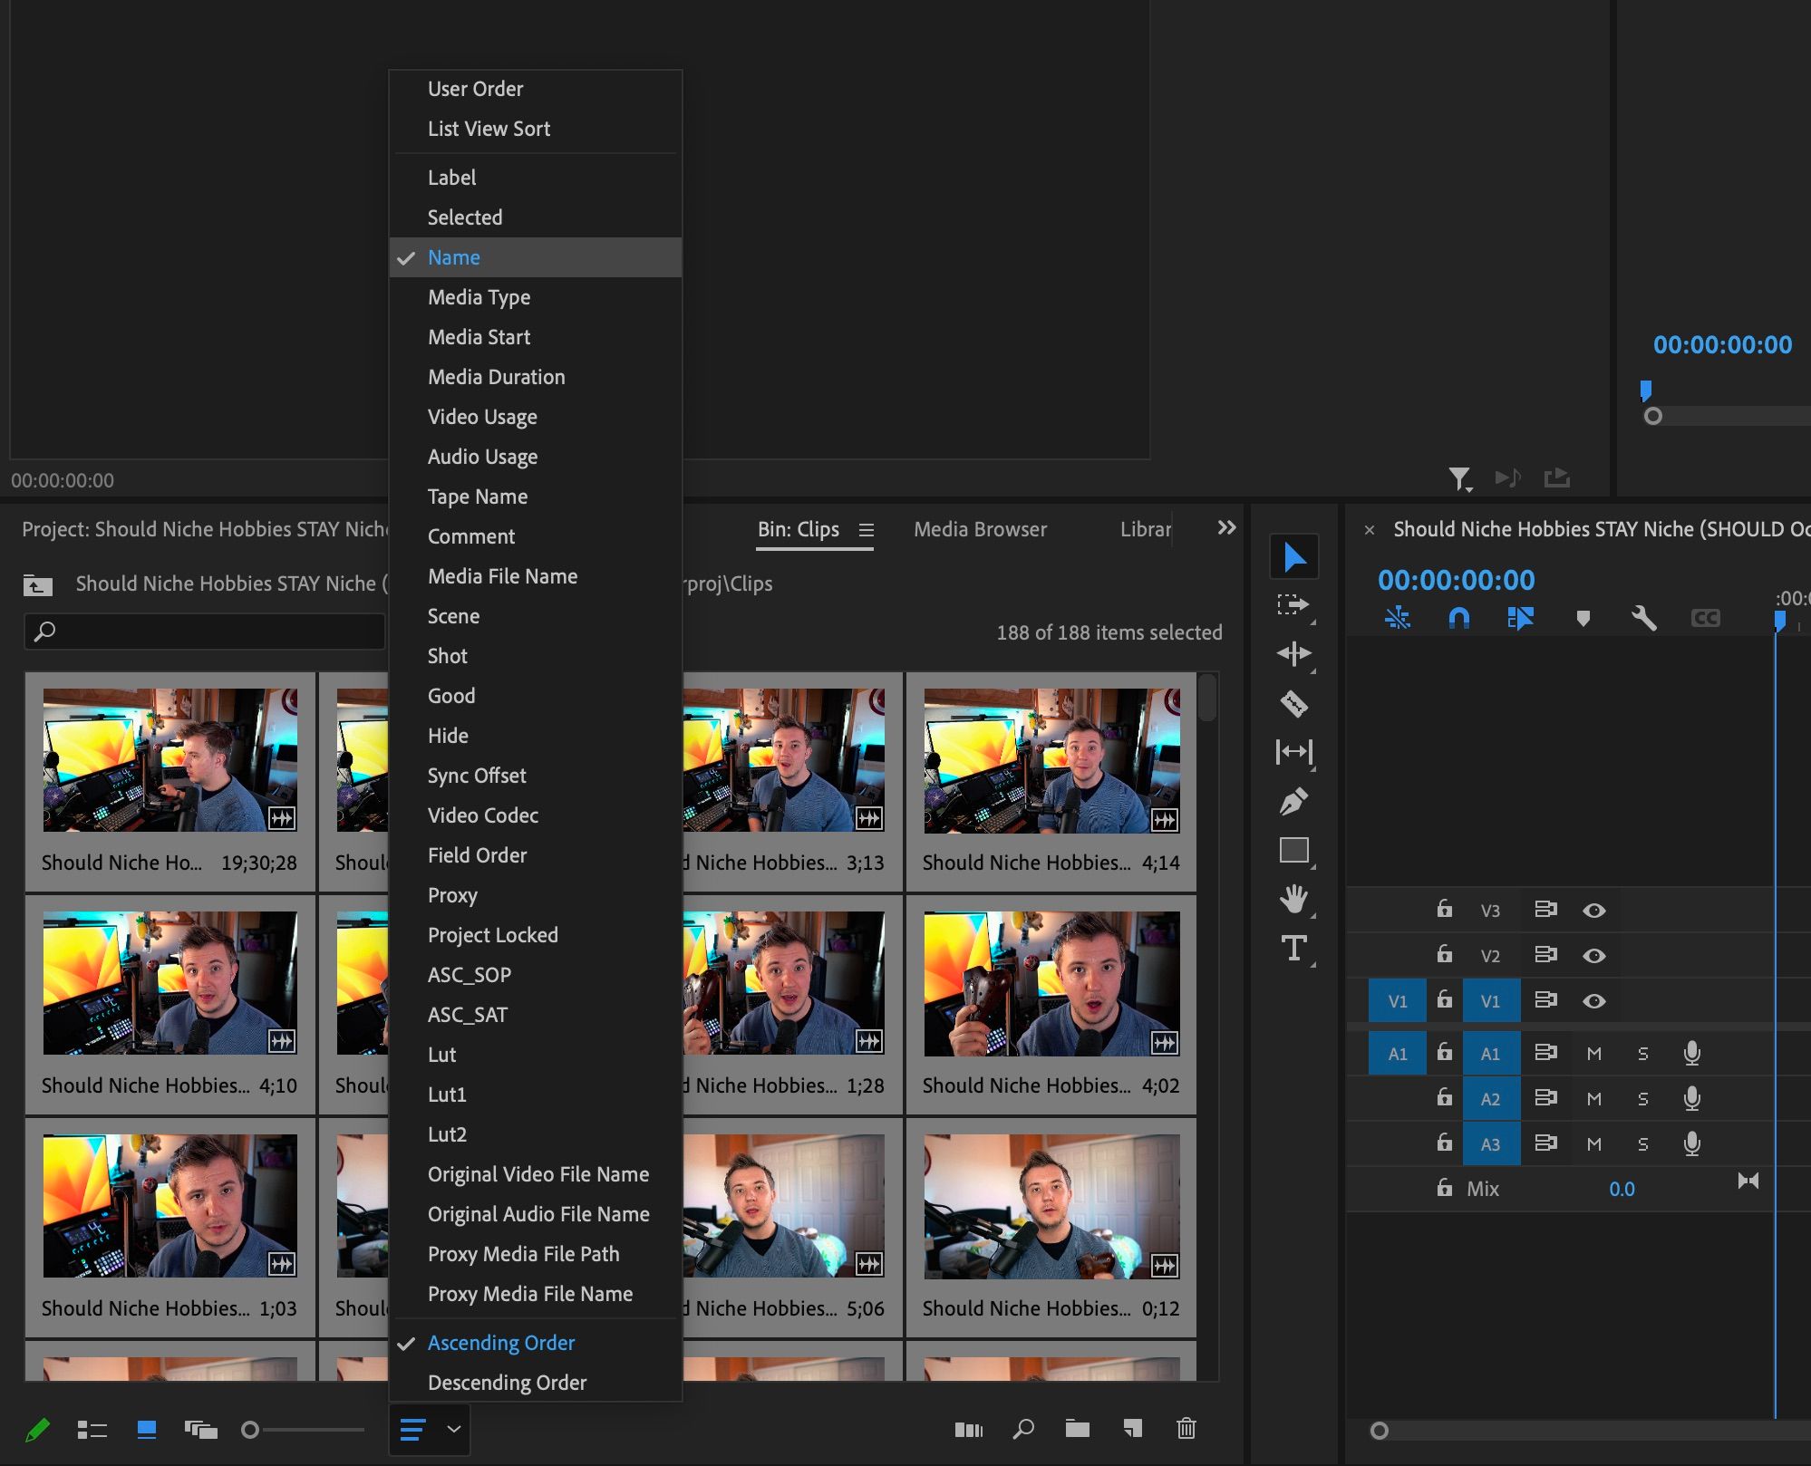Open the project panel search with the magnifier icon
Image resolution: width=1811 pixels, height=1466 pixels.
1023,1430
